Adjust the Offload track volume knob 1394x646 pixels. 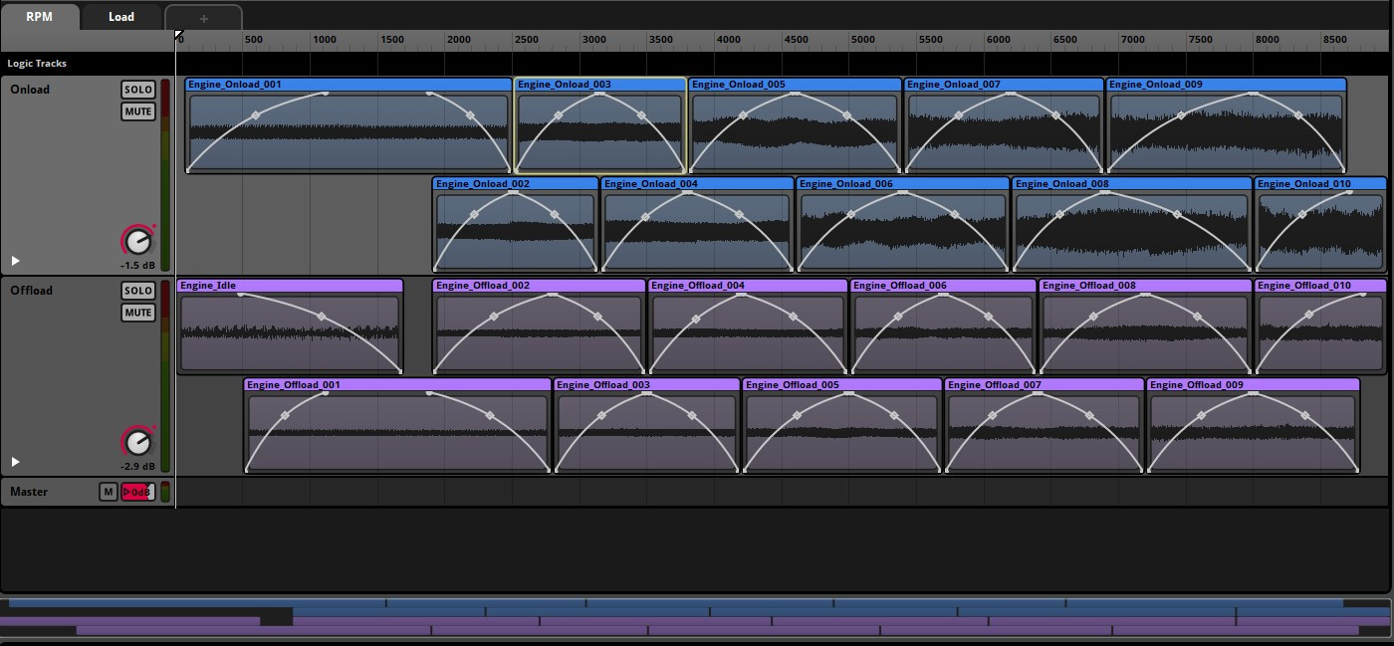point(137,441)
